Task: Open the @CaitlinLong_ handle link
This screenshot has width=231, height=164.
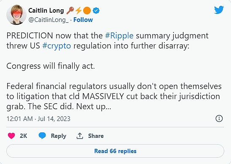Action: point(48,20)
